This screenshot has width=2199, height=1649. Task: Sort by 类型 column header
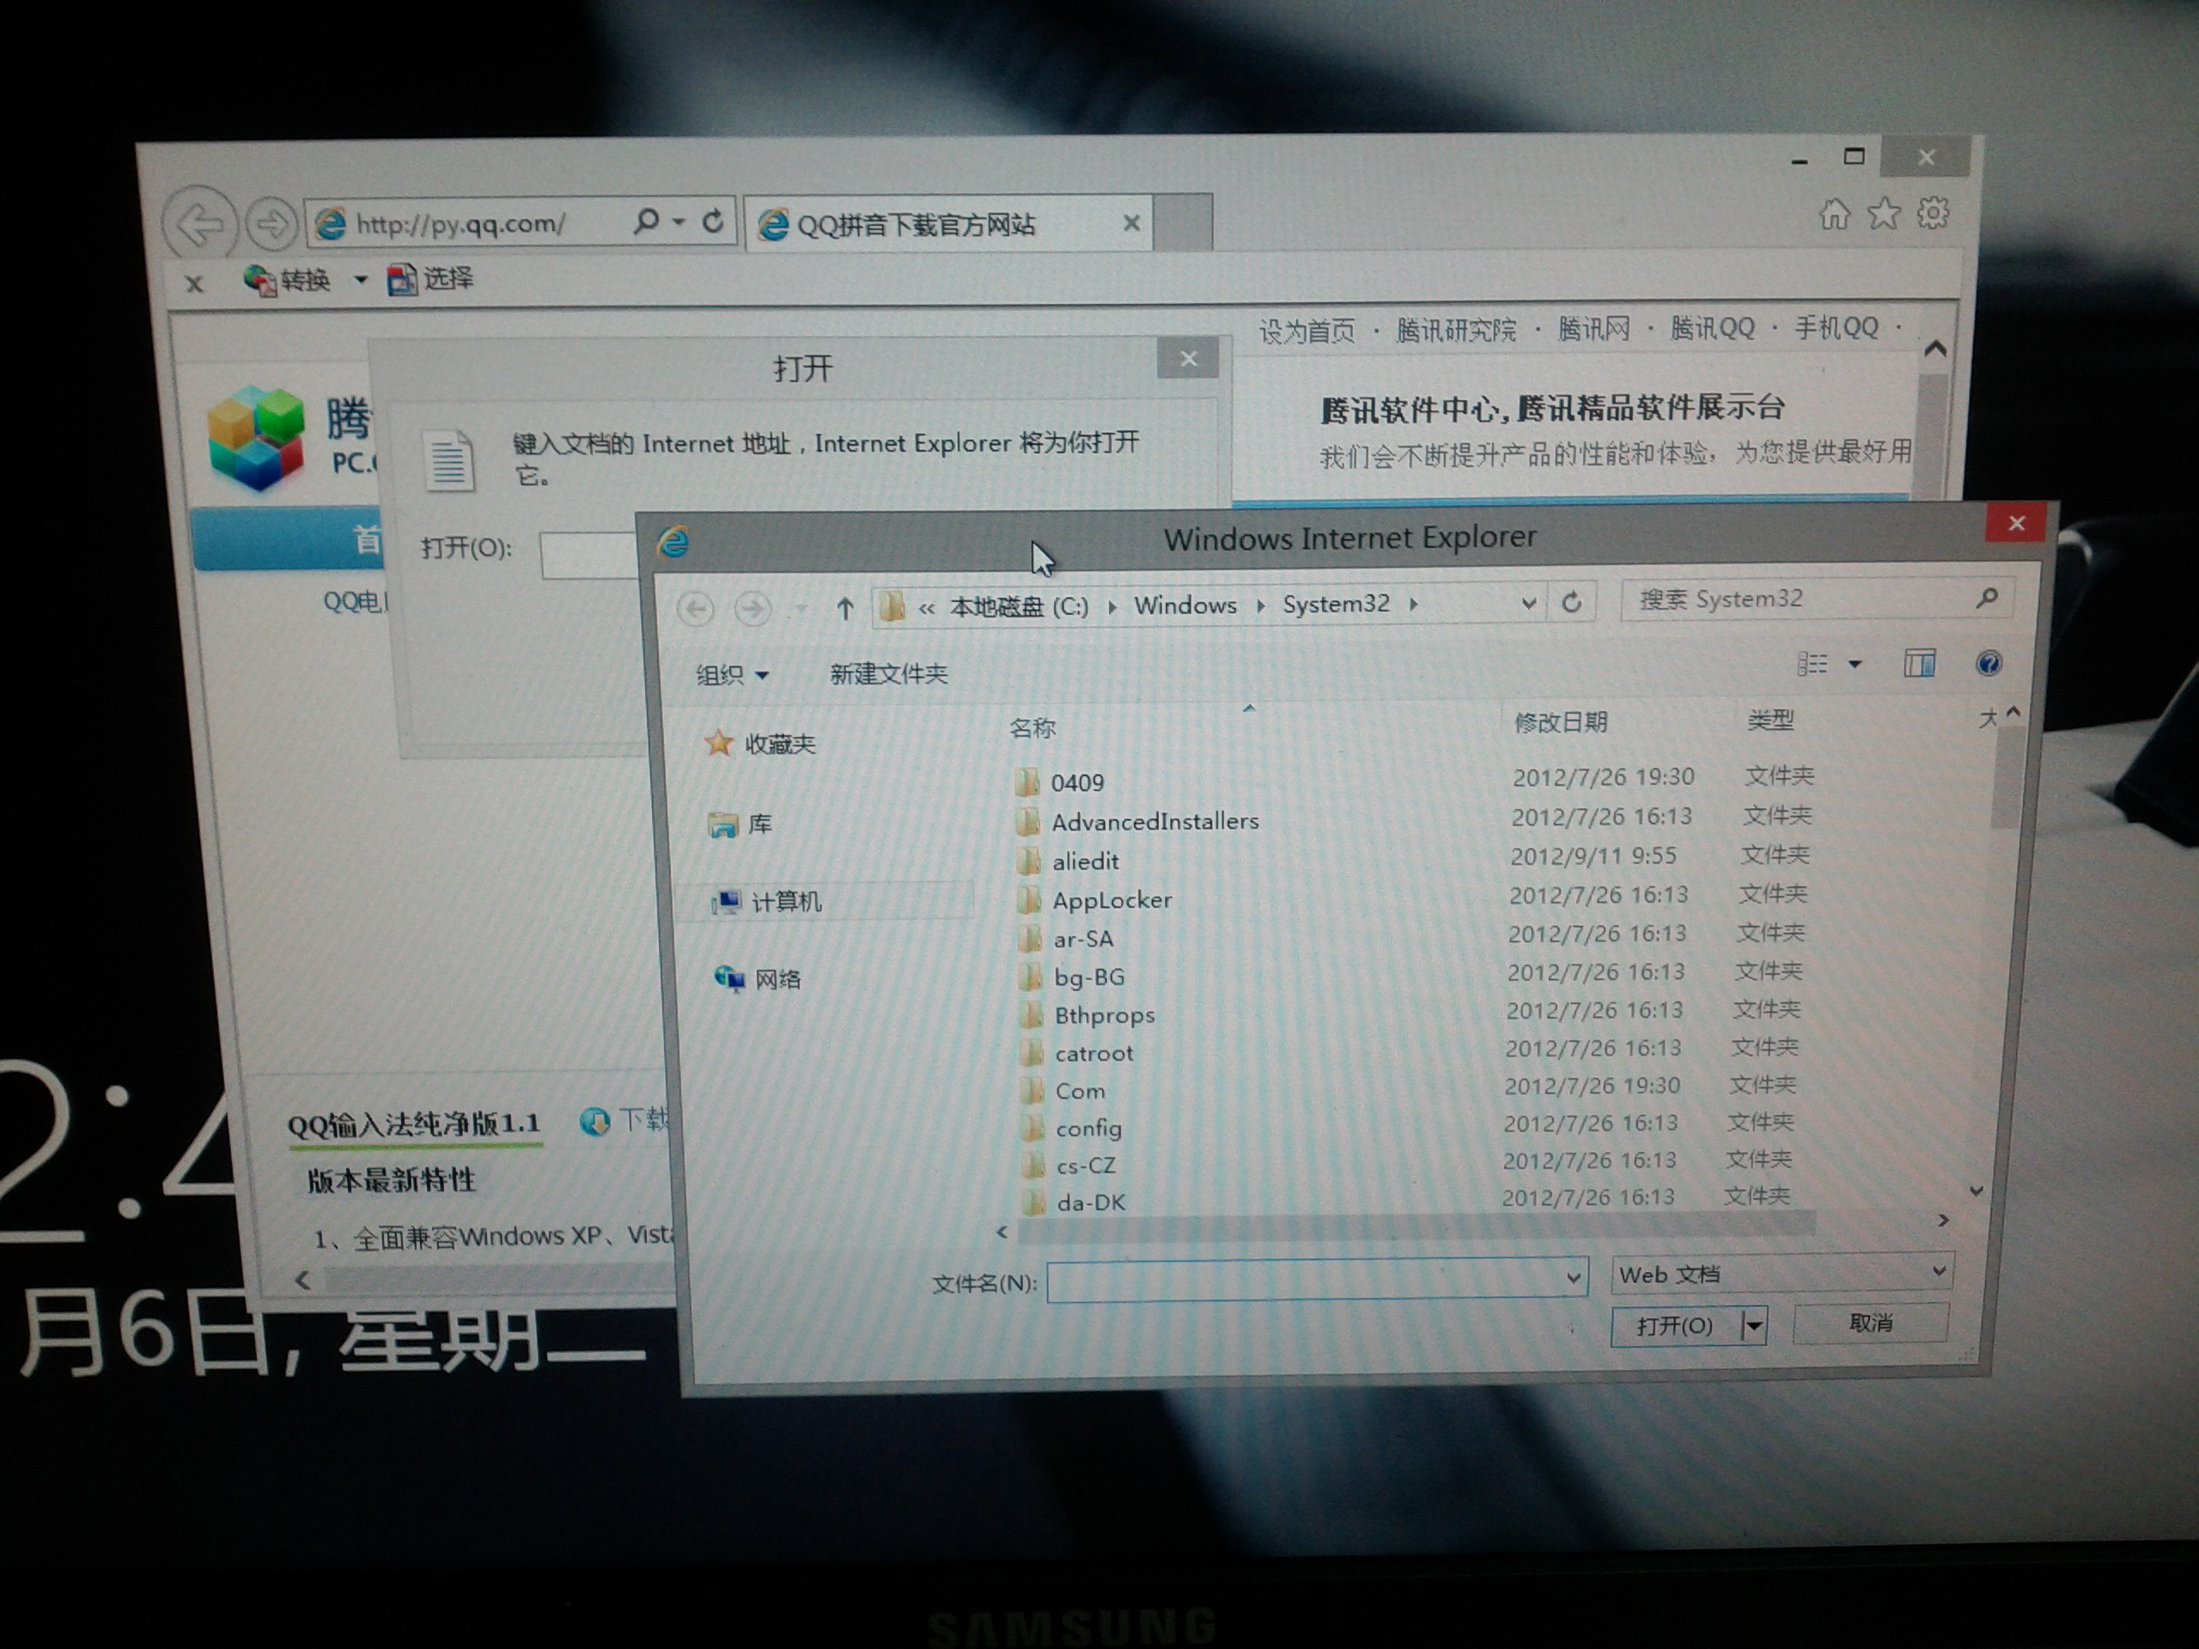click(1770, 720)
